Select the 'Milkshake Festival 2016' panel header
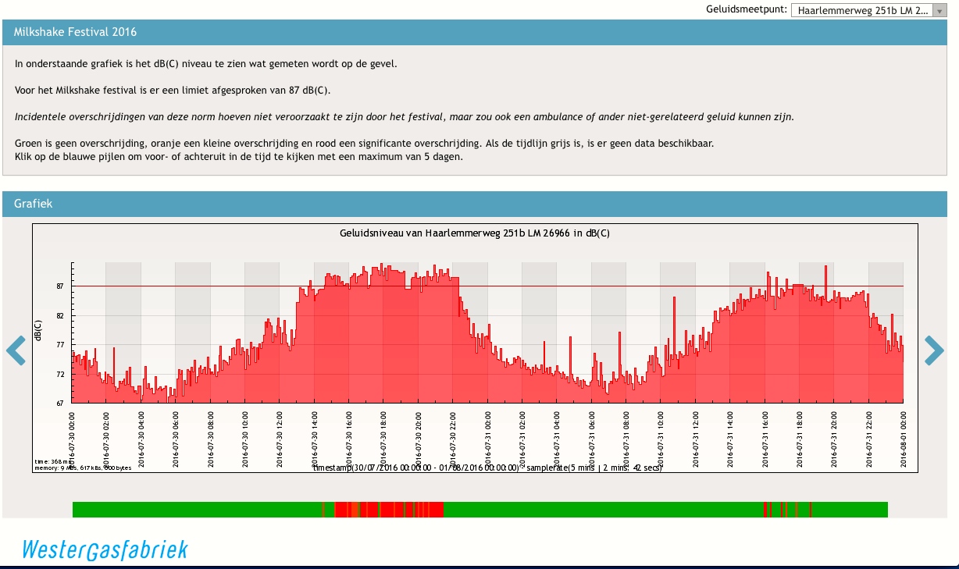Screen dimensions: 959x569 [475, 32]
